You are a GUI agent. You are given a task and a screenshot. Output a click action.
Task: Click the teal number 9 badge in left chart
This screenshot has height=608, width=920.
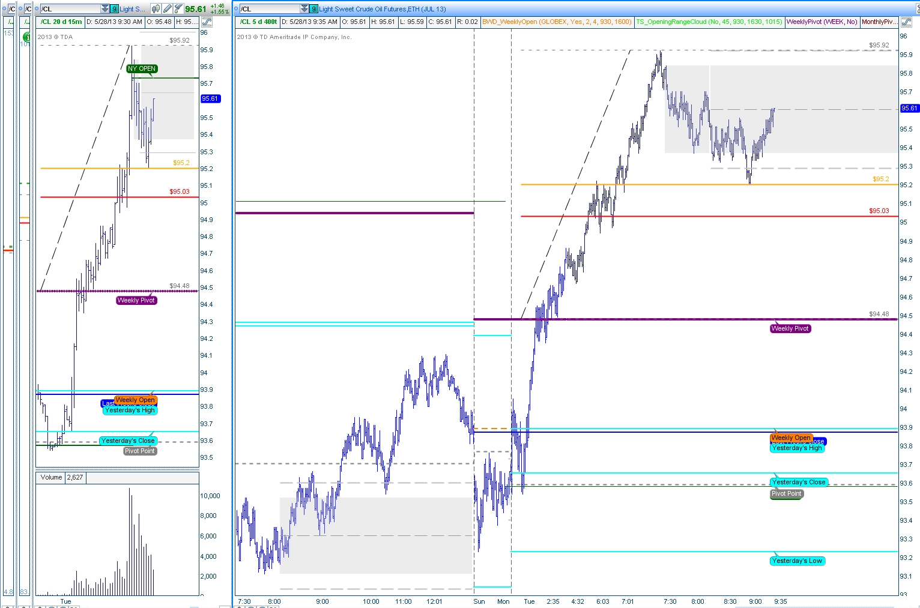point(114,9)
